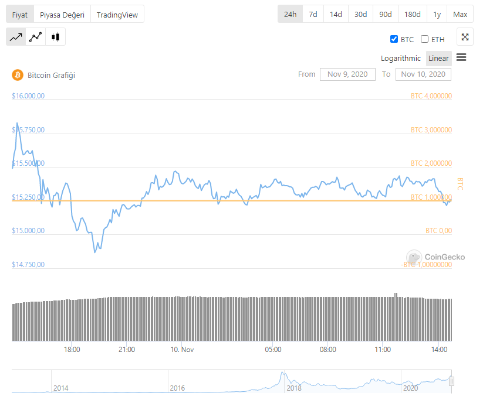The height and width of the screenshot is (410, 483).
Task: Open the chart hamburger export menu
Action: [461, 57]
